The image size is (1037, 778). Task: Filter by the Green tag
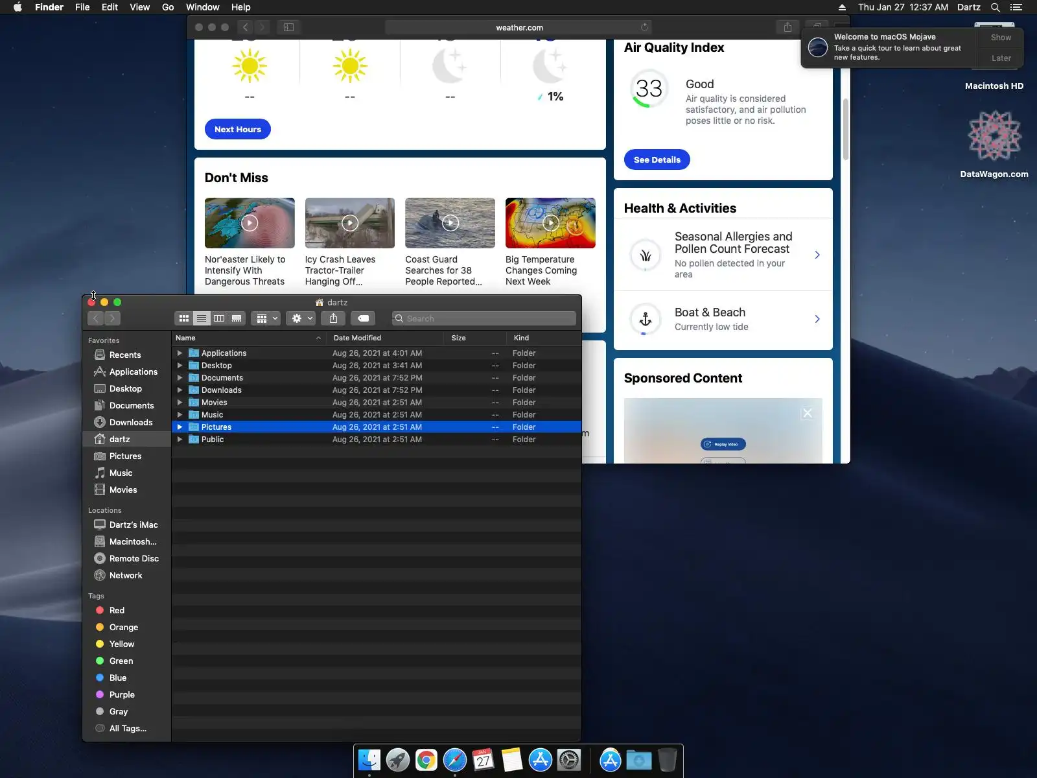126,661
